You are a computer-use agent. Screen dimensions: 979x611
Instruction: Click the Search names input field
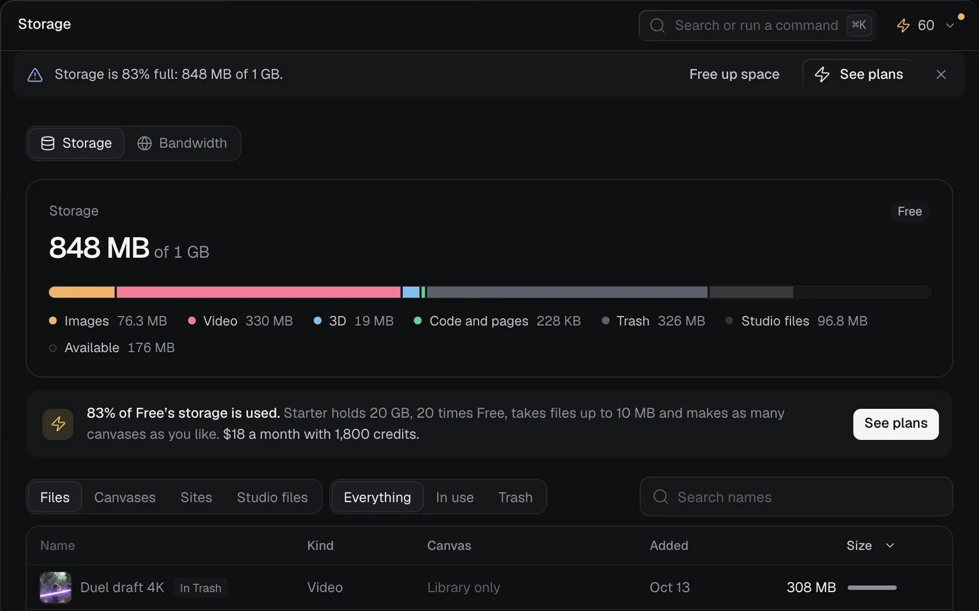pyautogui.click(x=796, y=497)
